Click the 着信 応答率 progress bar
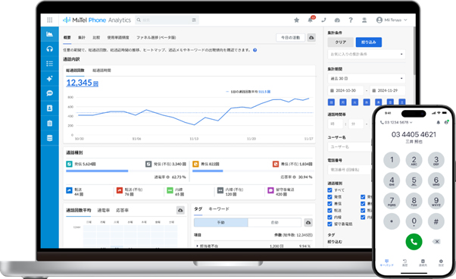This screenshot has width=456, height=279. coord(252,171)
